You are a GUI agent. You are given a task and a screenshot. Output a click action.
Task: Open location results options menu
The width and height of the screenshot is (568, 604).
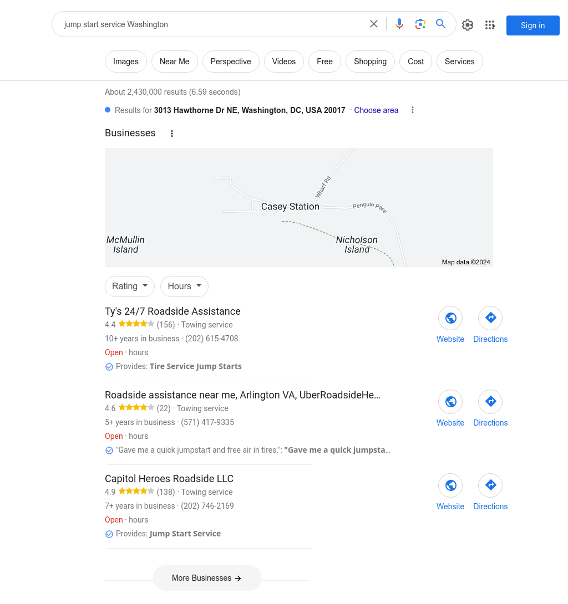pyautogui.click(x=413, y=110)
